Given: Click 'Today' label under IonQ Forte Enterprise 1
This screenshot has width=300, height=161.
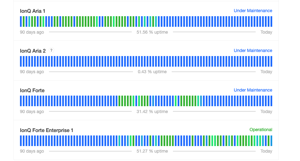Looking at the screenshot, I should pyautogui.click(x=266, y=151).
